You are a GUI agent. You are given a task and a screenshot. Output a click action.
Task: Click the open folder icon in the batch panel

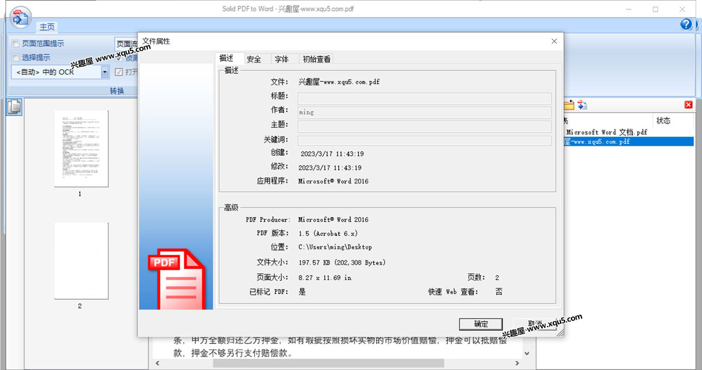569,105
